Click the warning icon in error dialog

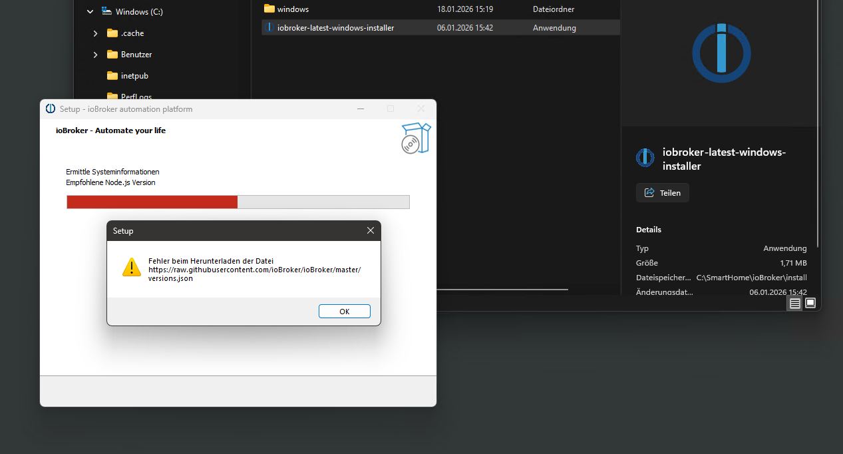click(x=132, y=267)
